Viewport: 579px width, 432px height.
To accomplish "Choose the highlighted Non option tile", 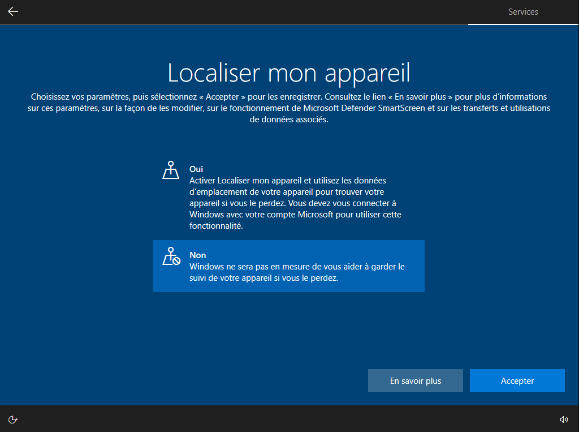I will [288, 266].
